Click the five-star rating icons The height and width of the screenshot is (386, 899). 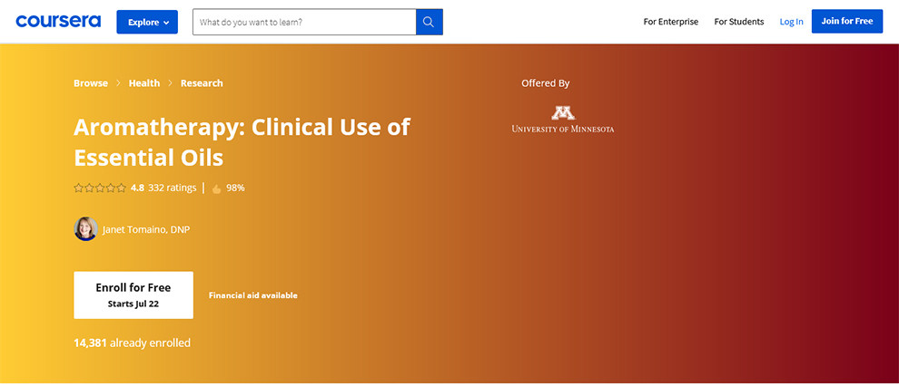point(100,188)
